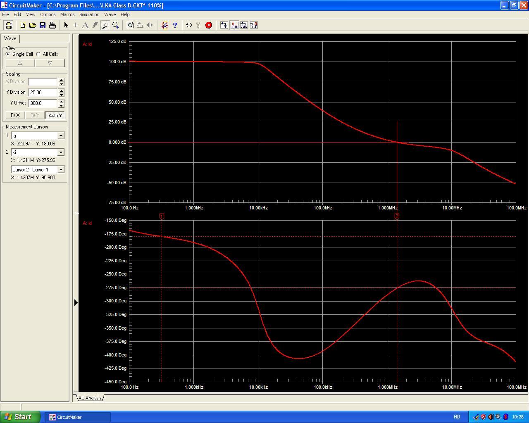Click the Delete lightning bolt tool

95,25
